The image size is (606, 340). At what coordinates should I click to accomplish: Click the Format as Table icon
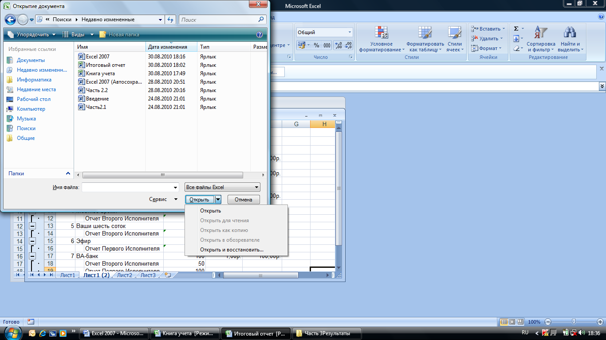click(425, 33)
